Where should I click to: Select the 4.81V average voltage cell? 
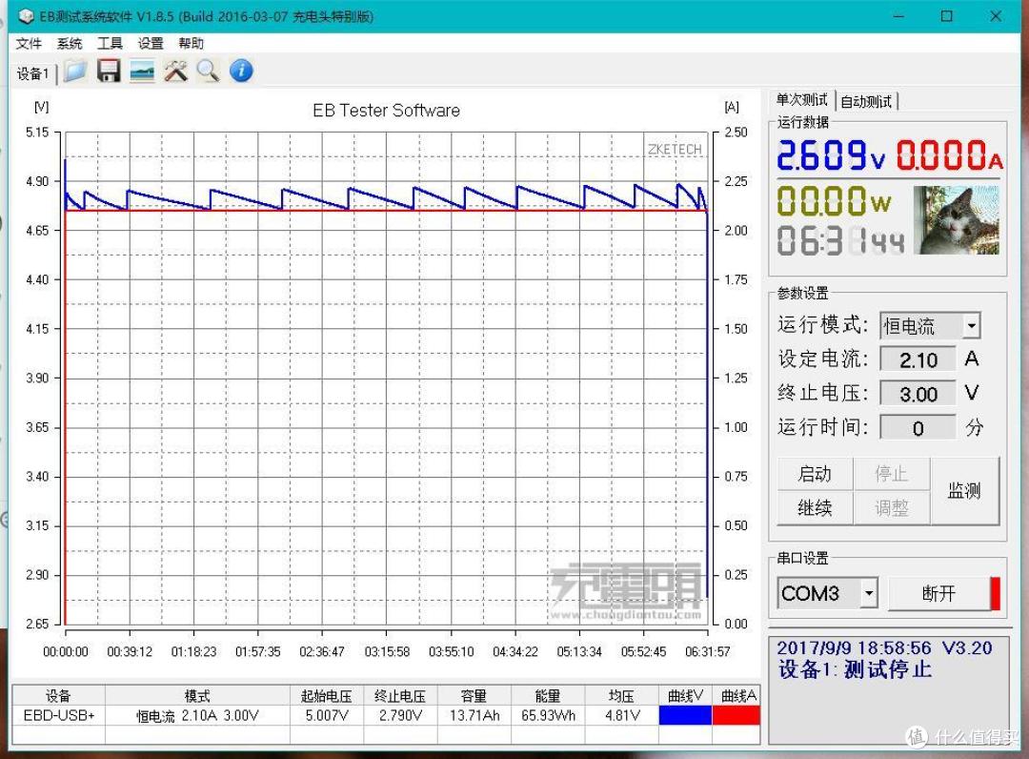coord(621,716)
